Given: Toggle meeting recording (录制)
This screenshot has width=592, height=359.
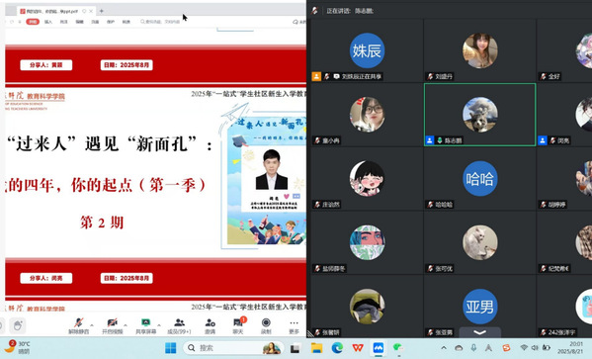Looking at the screenshot, I should (266, 325).
